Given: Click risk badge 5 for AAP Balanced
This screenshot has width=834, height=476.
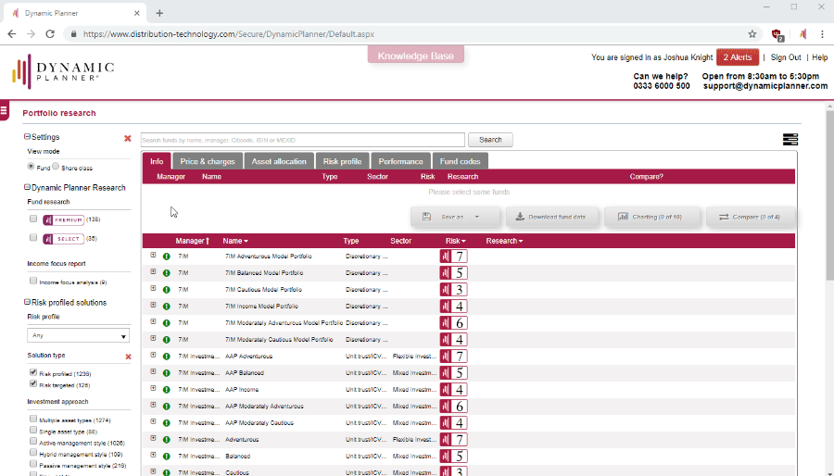Looking at the screenshot, I should pos(454,373).
